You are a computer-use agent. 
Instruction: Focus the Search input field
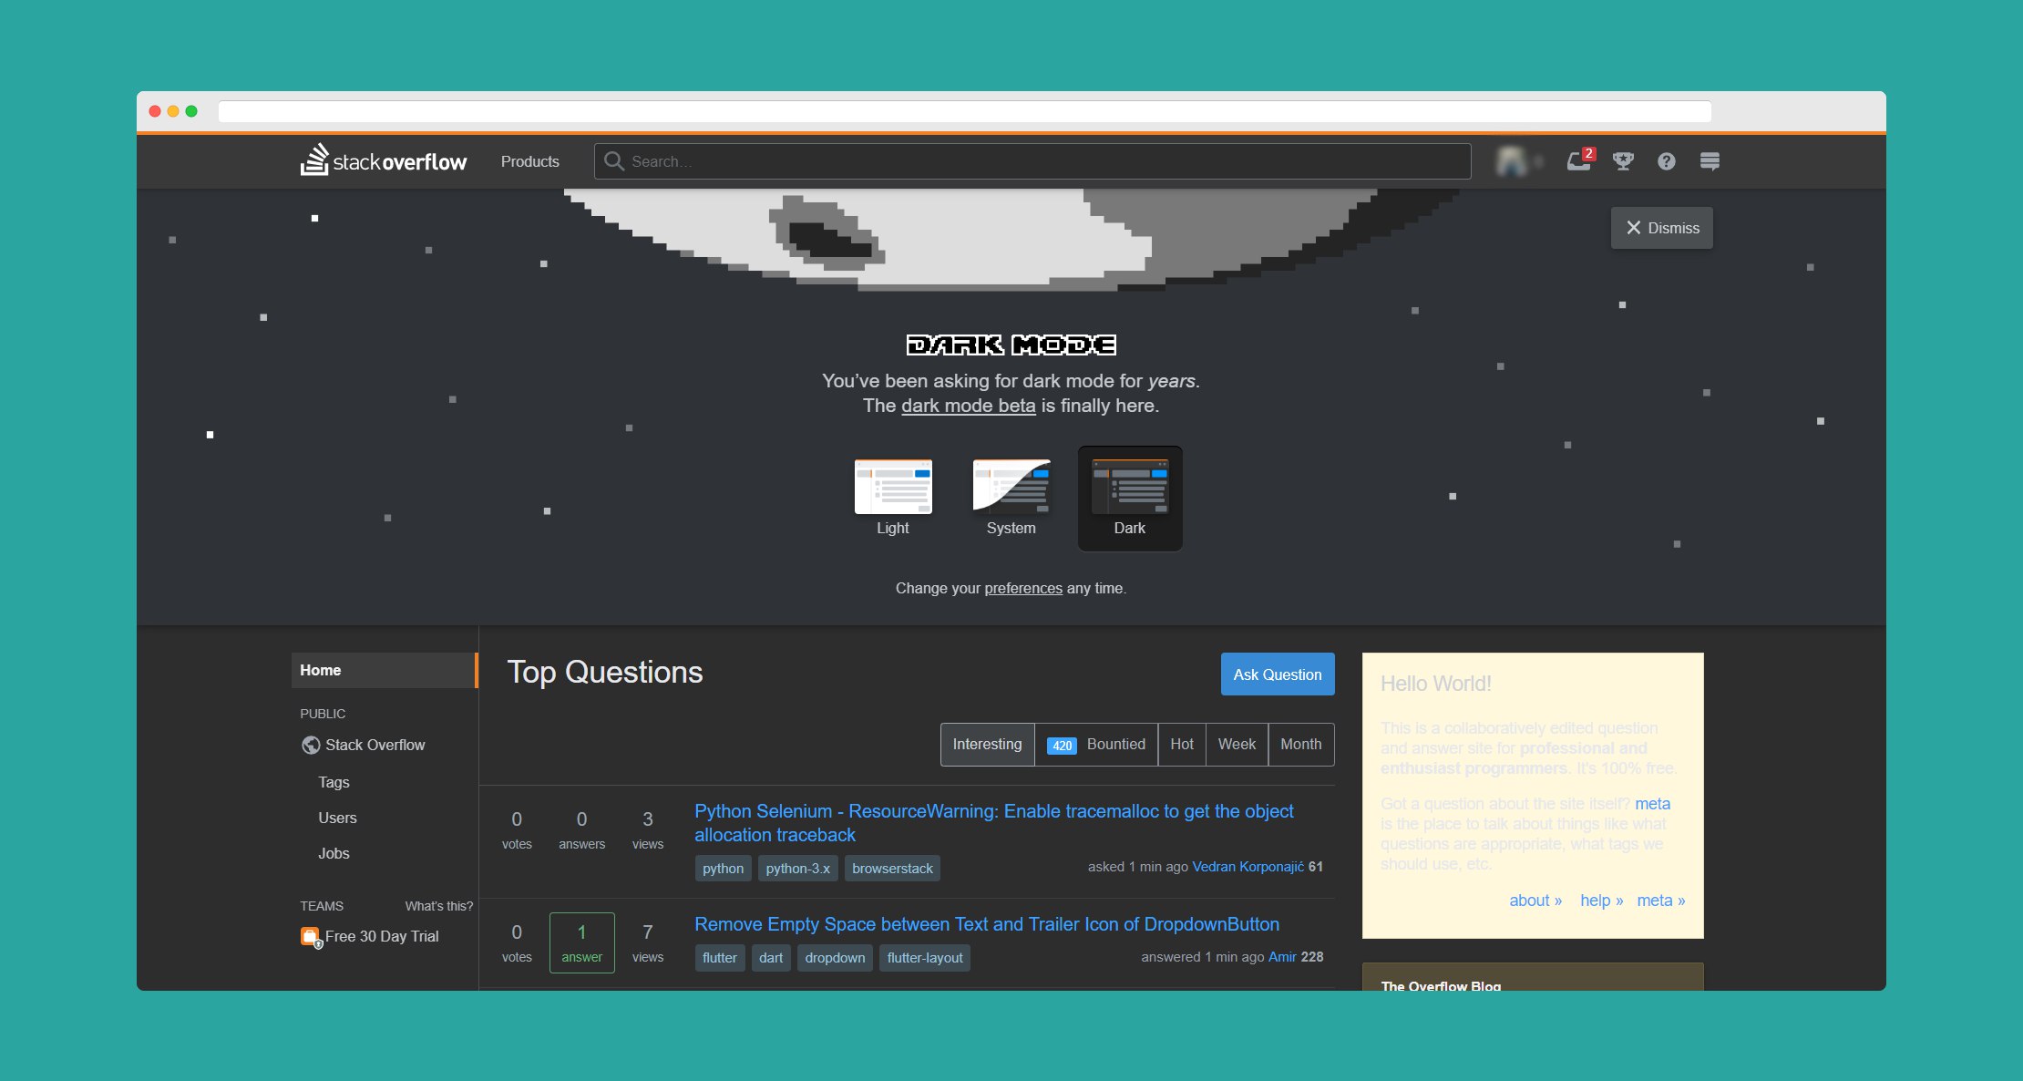[1032, 161]
